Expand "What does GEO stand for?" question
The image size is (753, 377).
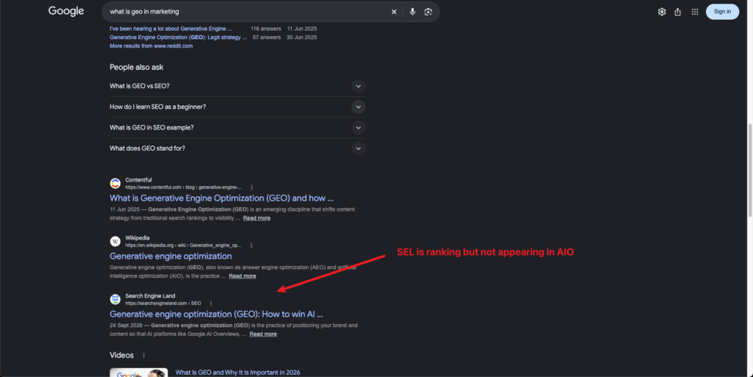click(238, 148)
